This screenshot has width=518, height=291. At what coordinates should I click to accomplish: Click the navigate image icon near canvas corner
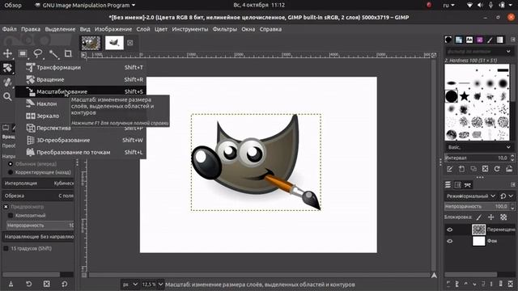coord(434,275)
